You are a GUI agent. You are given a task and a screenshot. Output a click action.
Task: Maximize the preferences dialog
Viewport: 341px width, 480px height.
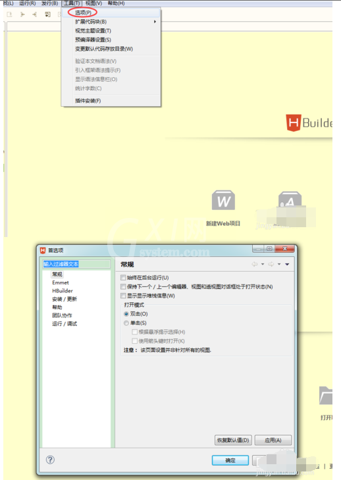click(x=269, y=249)
